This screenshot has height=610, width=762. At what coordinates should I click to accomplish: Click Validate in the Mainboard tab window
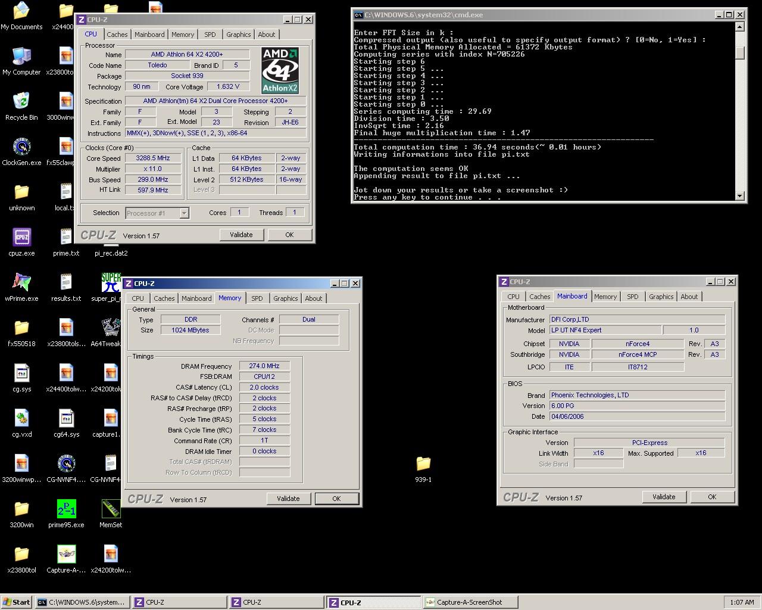click(x=664, y=497)
